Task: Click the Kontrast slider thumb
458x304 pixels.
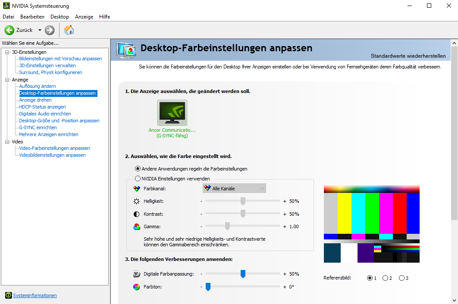Action: tap(243, 214)
